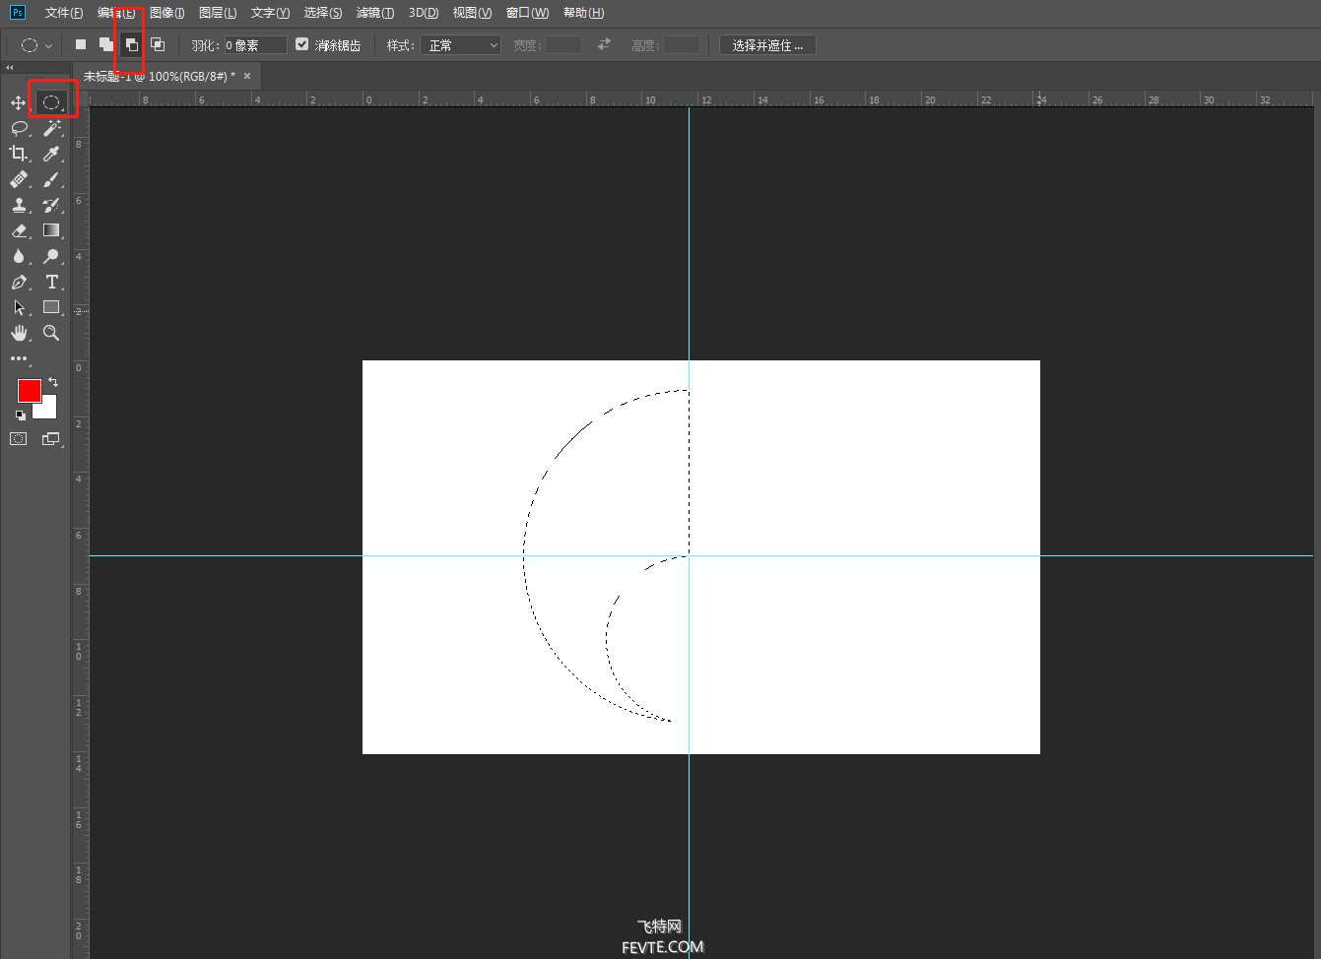Select the Rectangle shape tool
The image size is (1321, 959).
pyautogui.click(x=51, y=307)
